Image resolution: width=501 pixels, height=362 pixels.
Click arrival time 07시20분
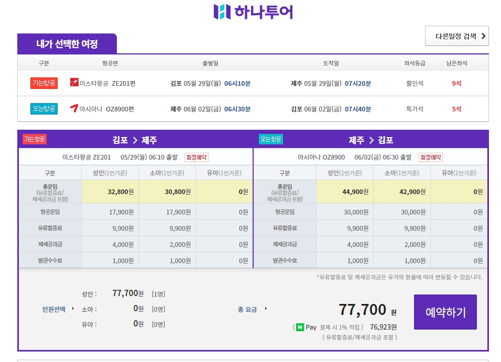[x=358, y=84]
